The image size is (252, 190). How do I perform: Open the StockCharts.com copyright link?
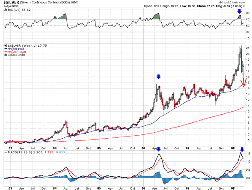click(x=232, y=2)
